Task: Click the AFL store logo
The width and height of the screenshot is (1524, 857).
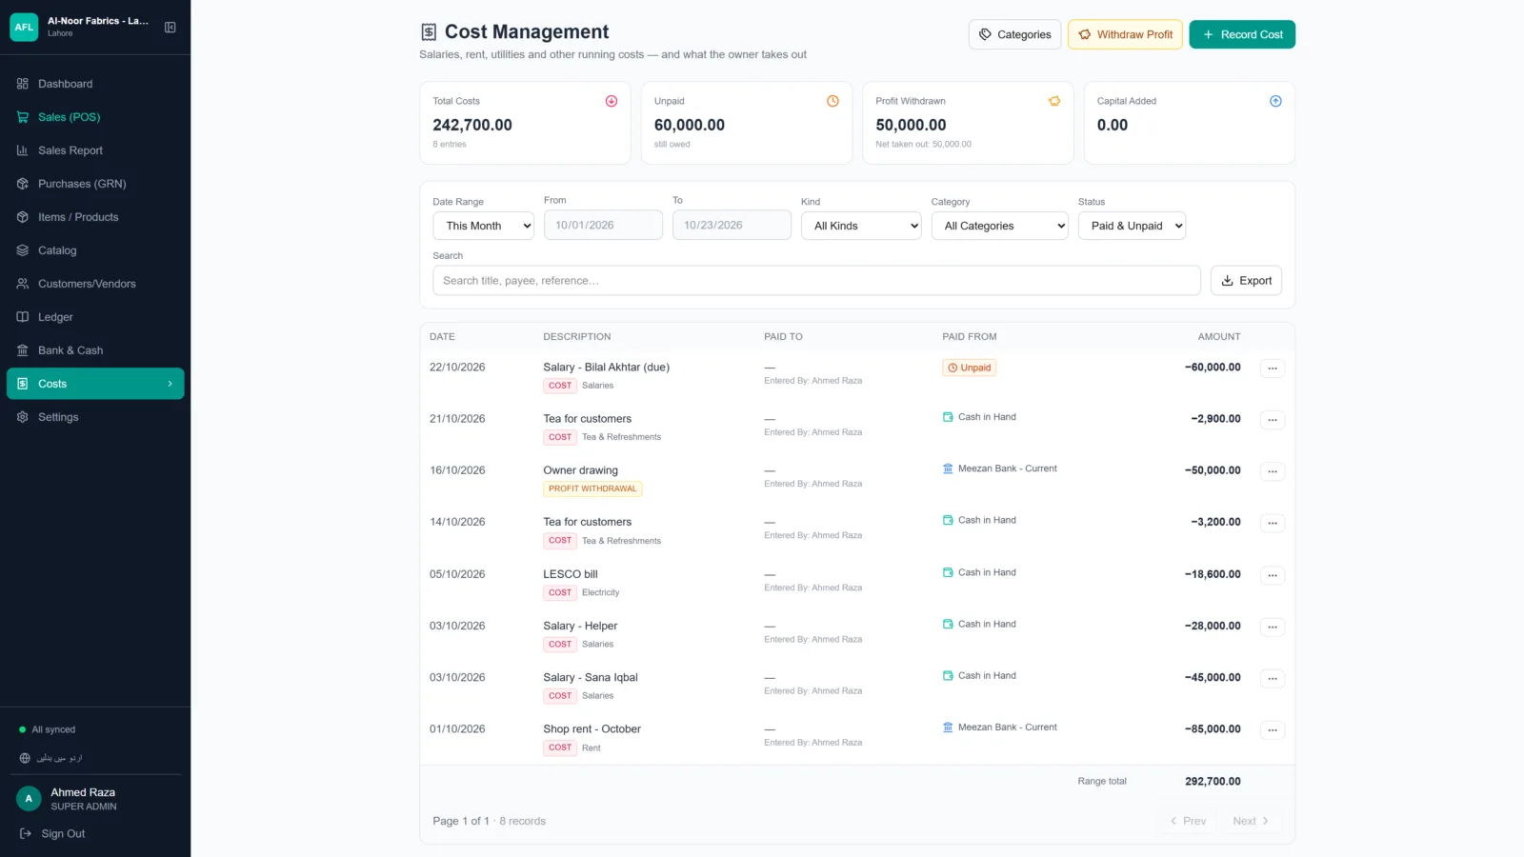Action: (24, 27)
